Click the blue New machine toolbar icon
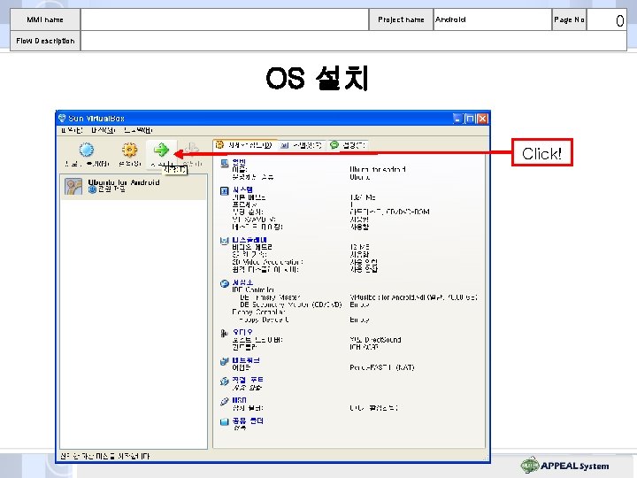Screen dimensions: 637x478 coord(87,150)
